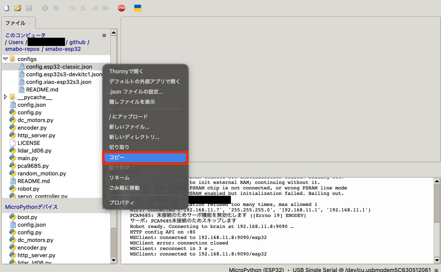Open the smabo-repos path link
Screen dimensions: 441x272
tap(22, 49)
